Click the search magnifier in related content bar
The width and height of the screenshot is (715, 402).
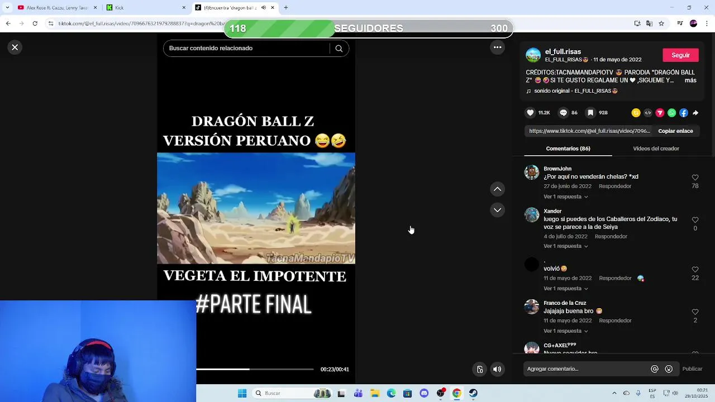[x=339, y=48]
